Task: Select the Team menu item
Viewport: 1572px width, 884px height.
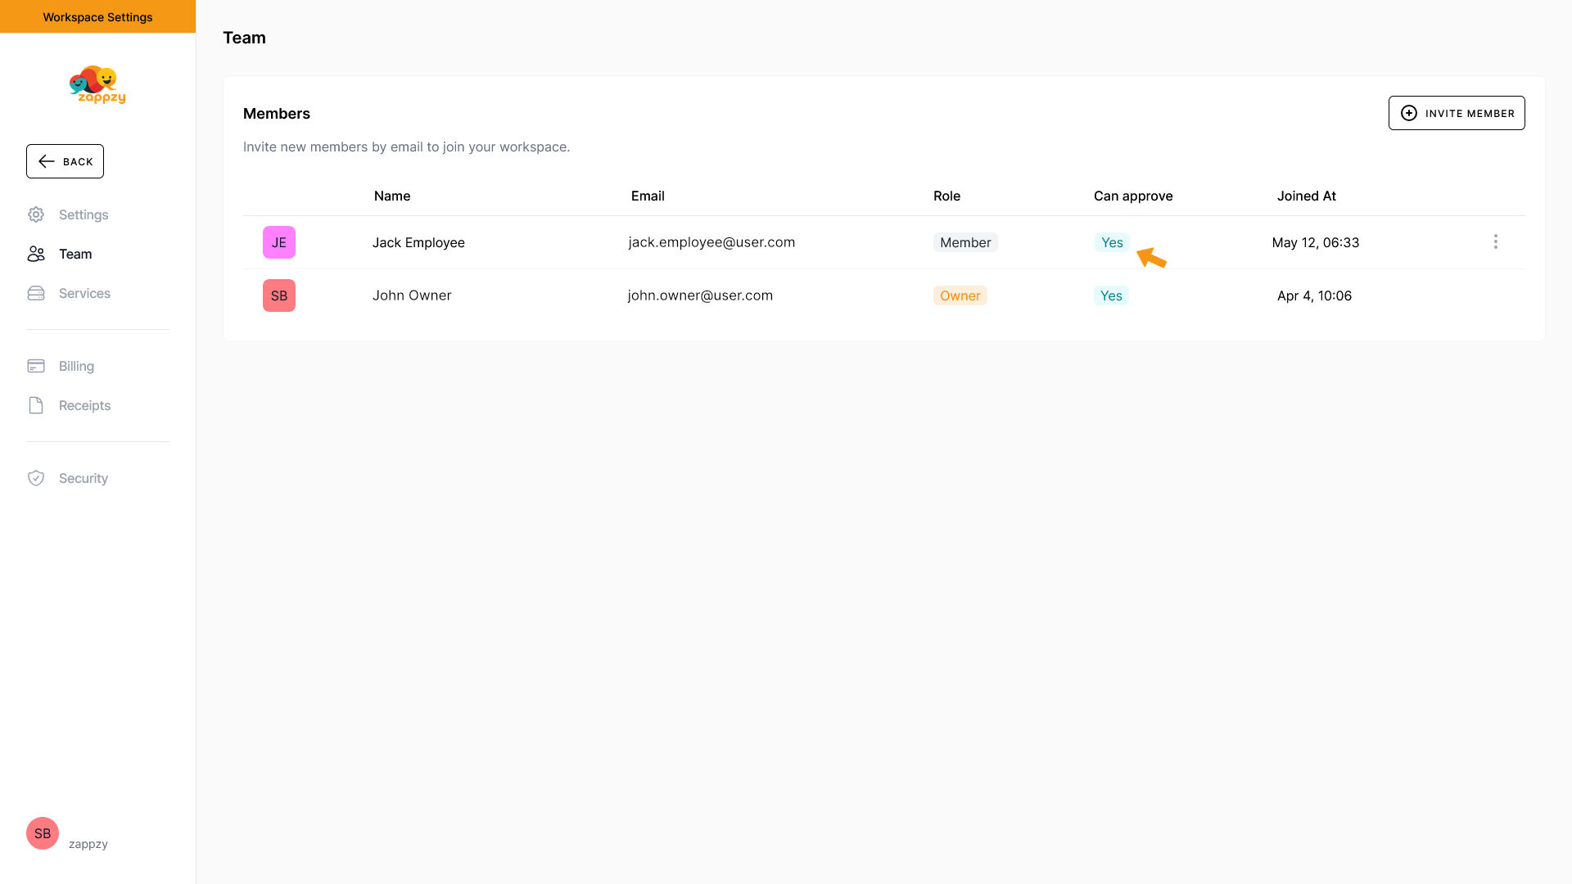Action: 75,254
